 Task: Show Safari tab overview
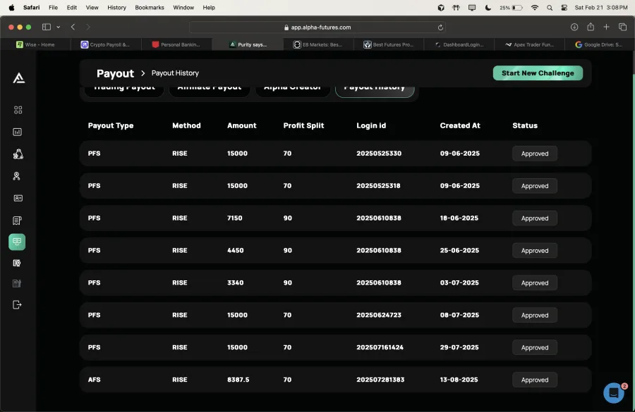tap(623, 27)
